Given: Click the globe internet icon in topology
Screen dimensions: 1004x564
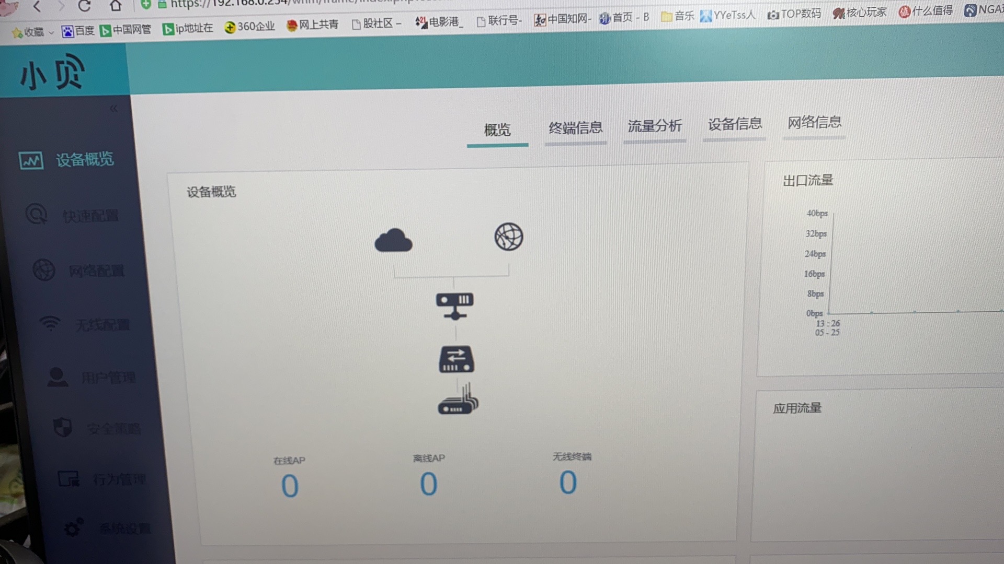Looking at the screenshot, I should click(508, 237).
